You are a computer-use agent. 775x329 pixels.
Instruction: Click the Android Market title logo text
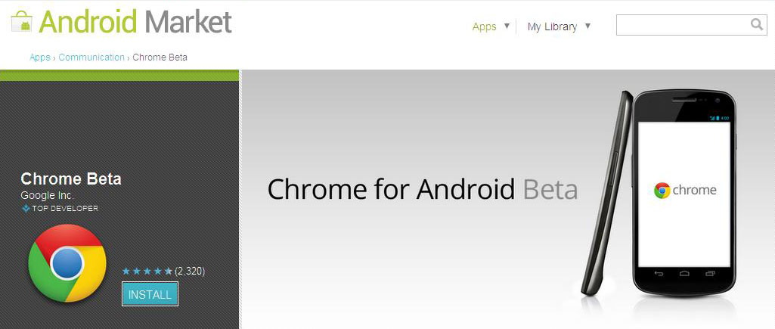pyautogui.click(x=135, y=22)
